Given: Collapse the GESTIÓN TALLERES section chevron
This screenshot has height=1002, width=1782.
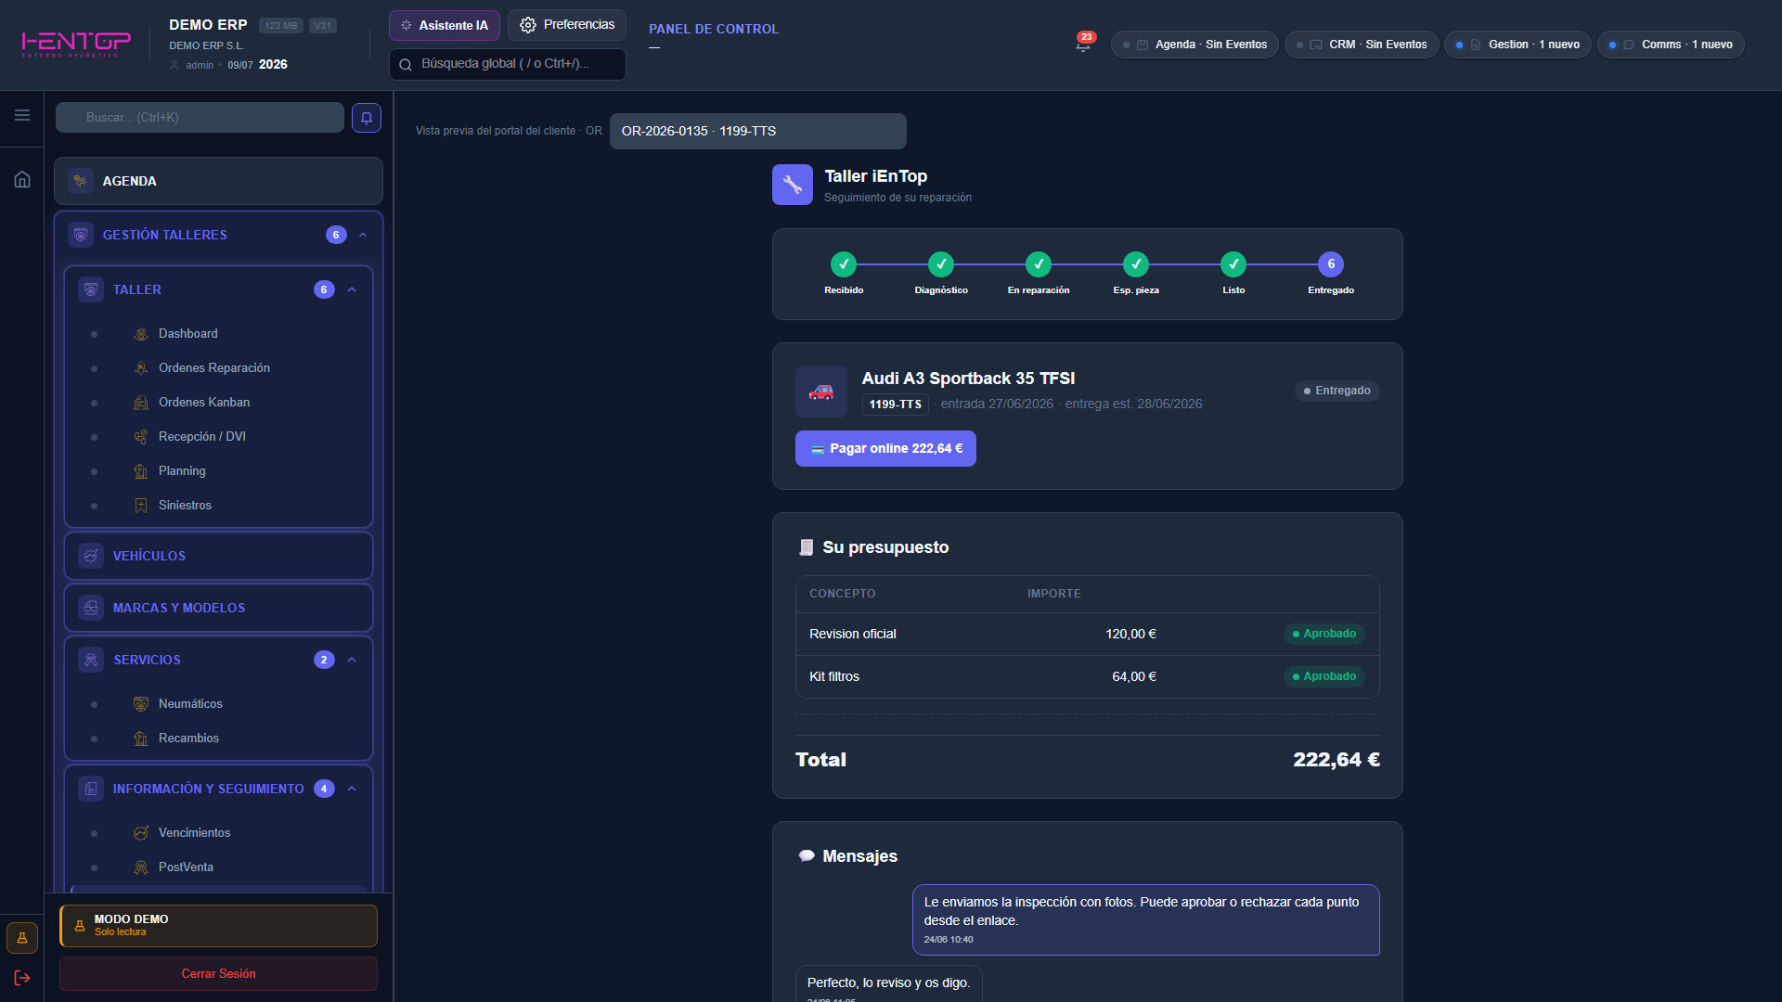Looking at the screenshot, I should pos(363,235).
